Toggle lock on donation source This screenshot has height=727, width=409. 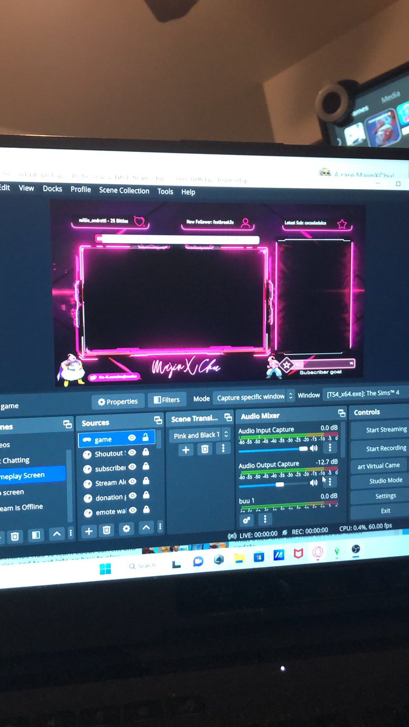[146, 495]
